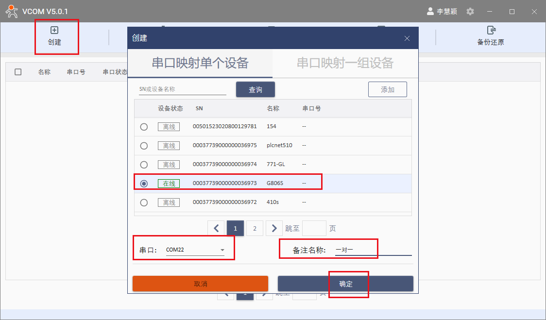Expand the COM22 serial port dropdown

coord(222,251)
